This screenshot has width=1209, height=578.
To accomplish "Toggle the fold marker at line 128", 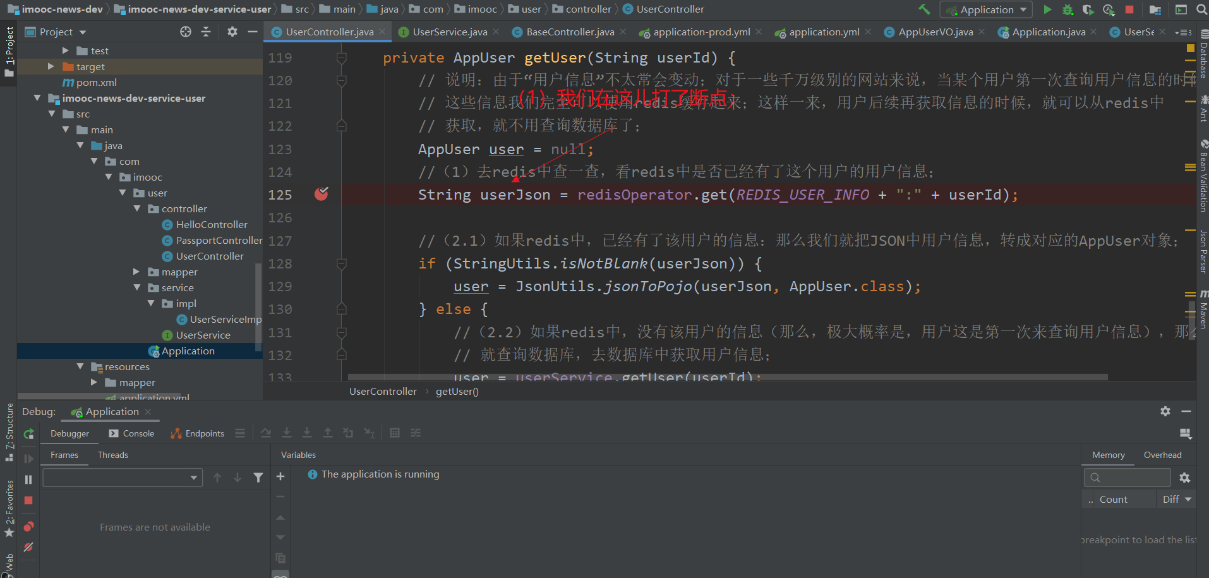I will (x=342, y=264).
